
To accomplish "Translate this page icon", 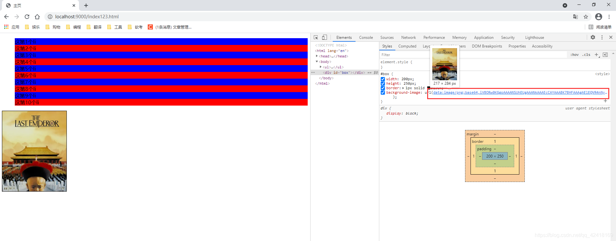I will tap(576, 17).
